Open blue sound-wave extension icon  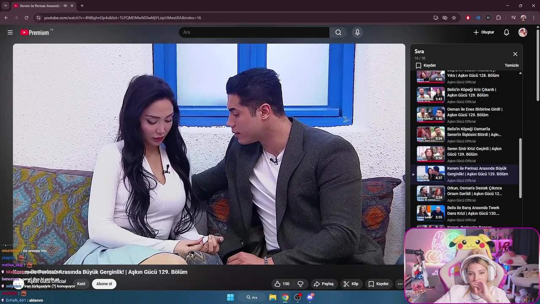point(478,18)
